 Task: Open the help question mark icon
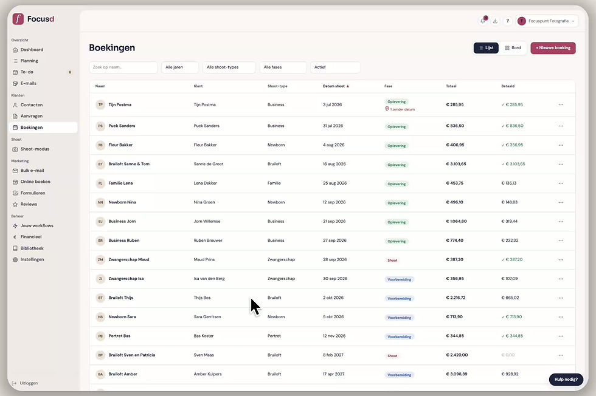click(507, 21)
